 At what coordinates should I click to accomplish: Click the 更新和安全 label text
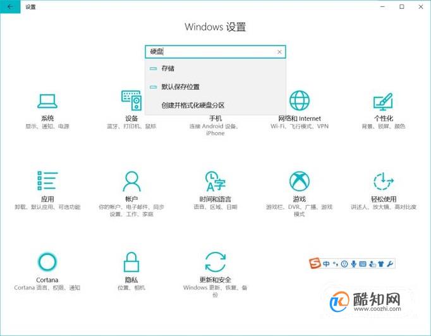pyautogui.click(x=215, y=280)
